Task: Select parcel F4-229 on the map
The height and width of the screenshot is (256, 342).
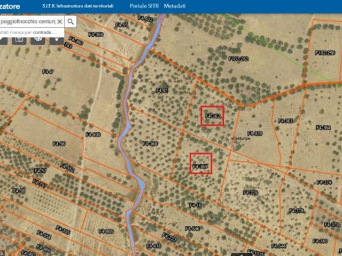Action: [x=250, y=193]
